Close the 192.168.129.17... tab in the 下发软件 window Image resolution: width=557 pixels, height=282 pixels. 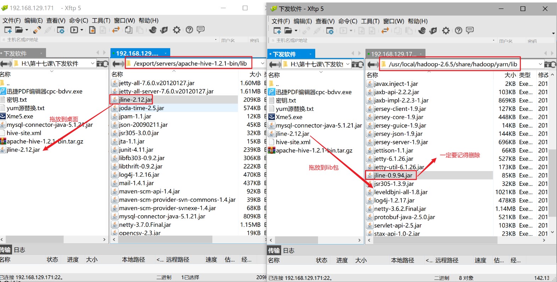[x=421, y=54]
